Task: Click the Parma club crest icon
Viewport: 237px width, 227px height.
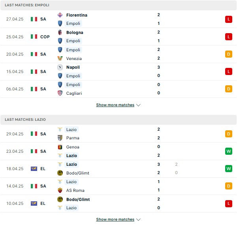Action: (x=60, y=138)
